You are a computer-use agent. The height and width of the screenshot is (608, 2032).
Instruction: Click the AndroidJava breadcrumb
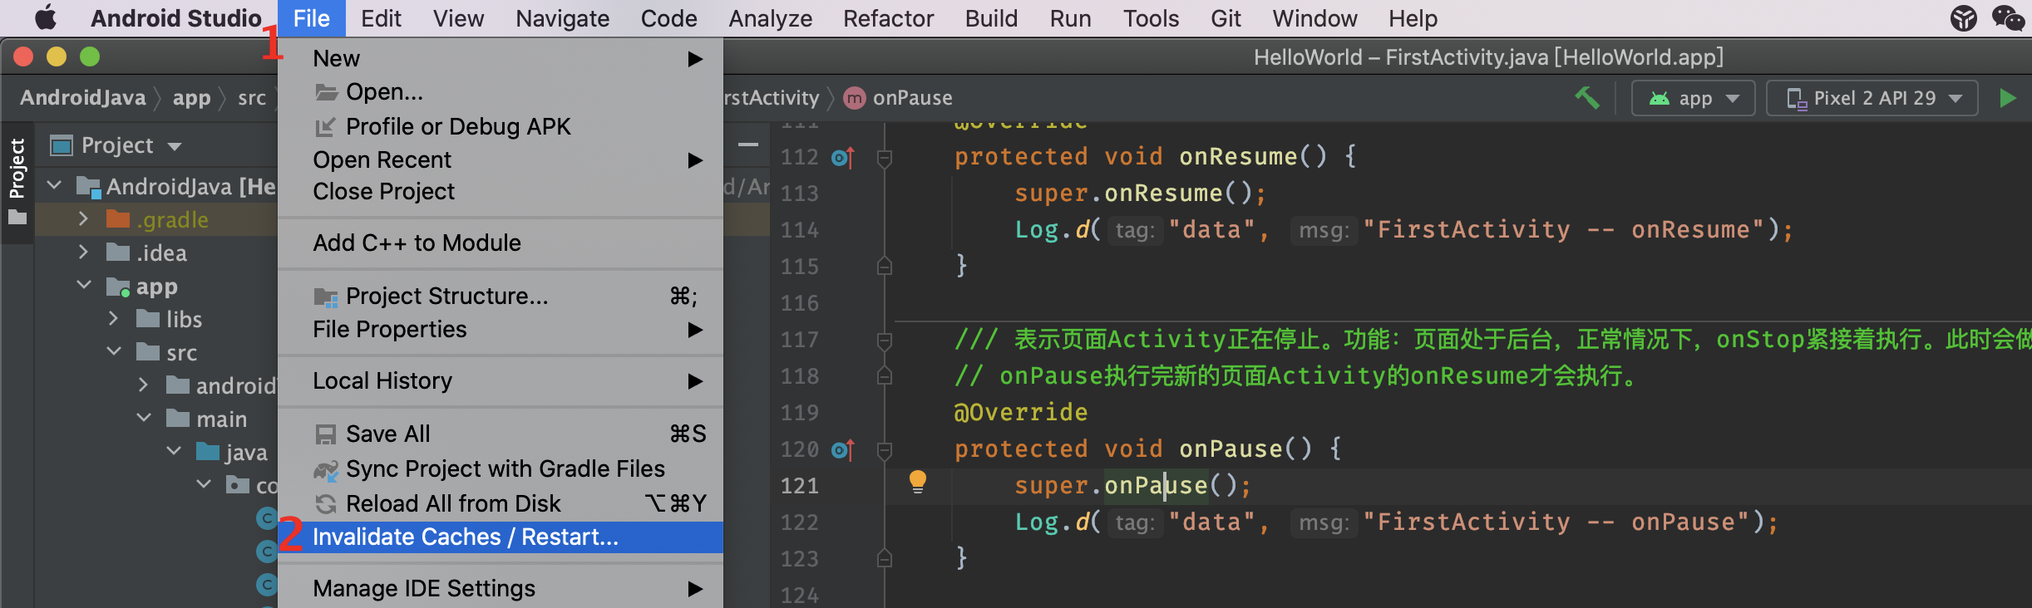coord(83,98)
